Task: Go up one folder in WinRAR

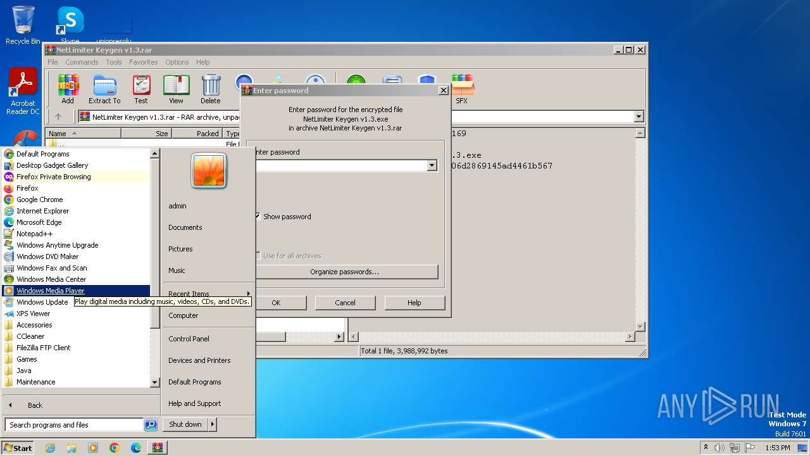Action: pos(58,117)
